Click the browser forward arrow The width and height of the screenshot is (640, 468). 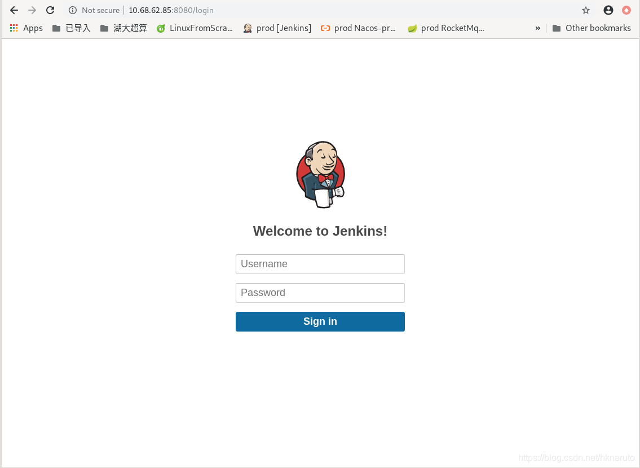[32, 10]
